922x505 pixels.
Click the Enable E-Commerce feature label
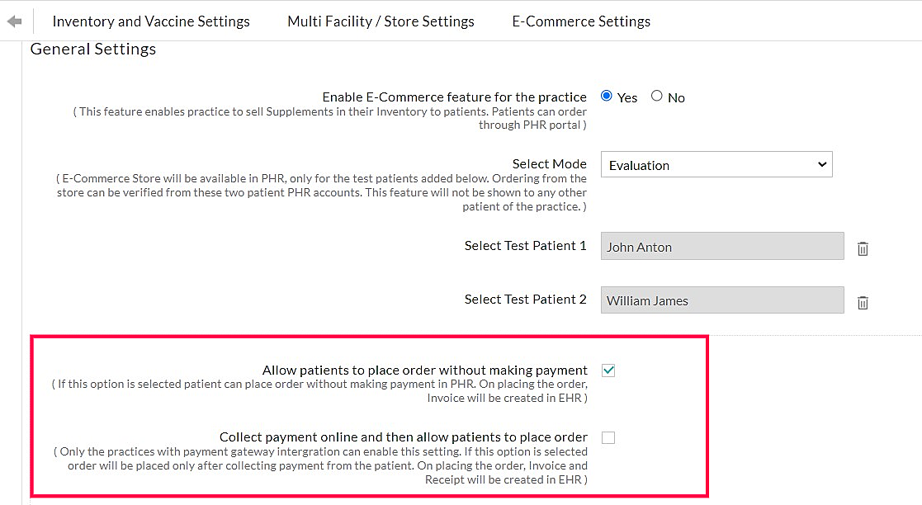(454, 97)
